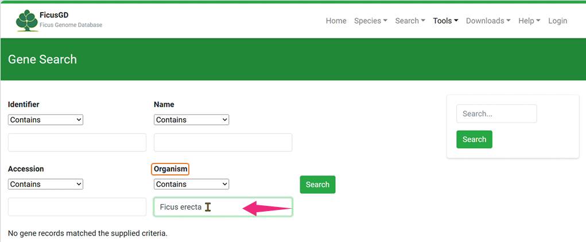Click the Accession text input field
The image size is (586, 242).
click(77, 207)
